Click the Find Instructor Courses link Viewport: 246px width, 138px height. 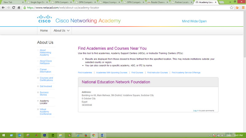(x=157, y=73)
